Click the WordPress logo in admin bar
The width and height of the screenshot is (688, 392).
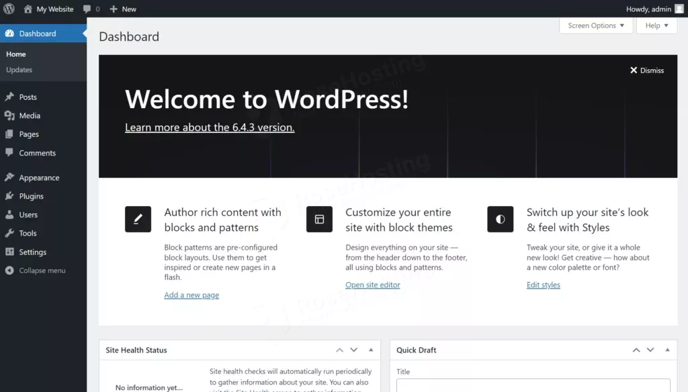point(9,9)
